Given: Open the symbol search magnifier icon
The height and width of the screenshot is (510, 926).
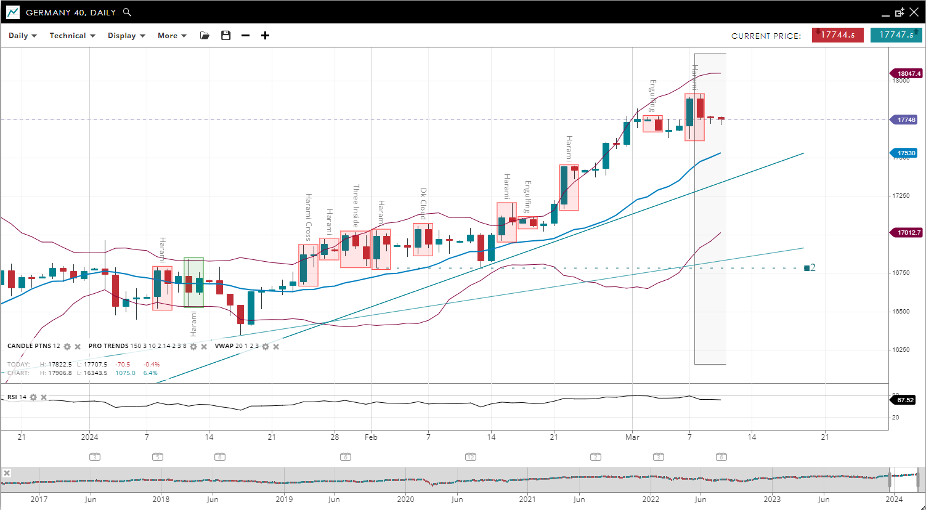Looking at the screenshot, I should pos(127,12).
